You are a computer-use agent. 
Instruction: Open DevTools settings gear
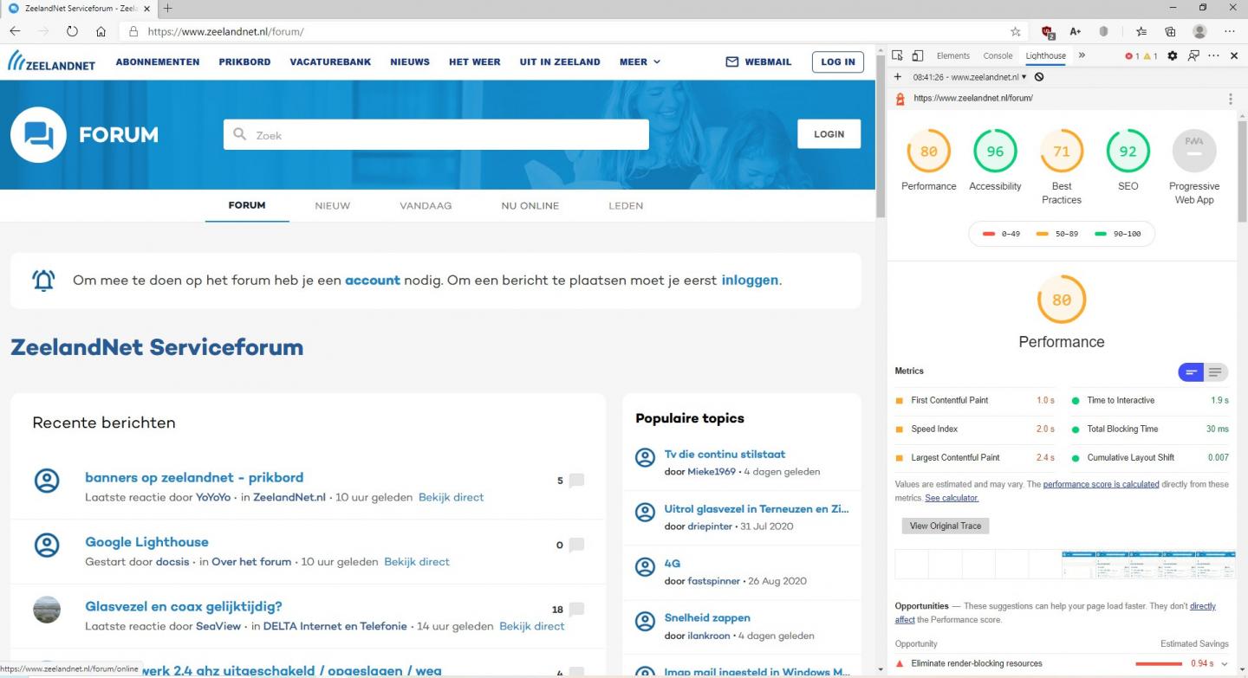[x=1173, y=55]
